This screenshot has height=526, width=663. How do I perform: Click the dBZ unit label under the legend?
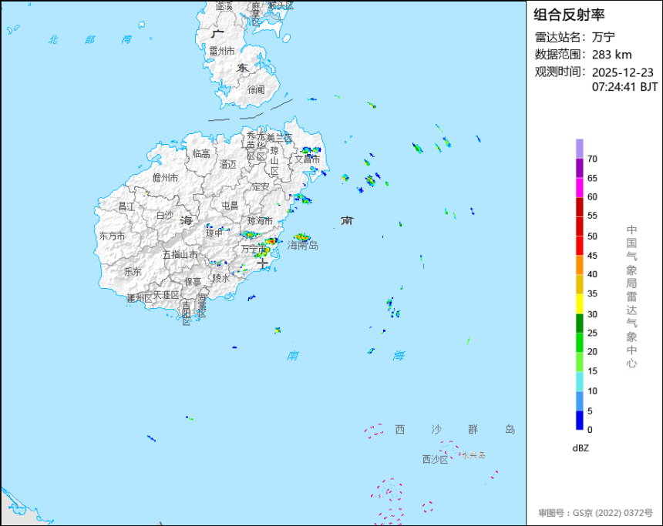580,448
